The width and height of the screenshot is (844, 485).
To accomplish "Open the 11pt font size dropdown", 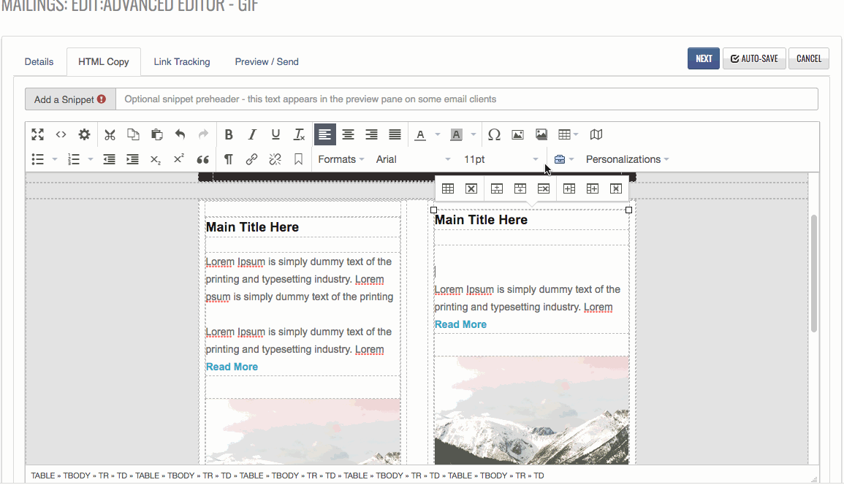I will pos(501,159).
